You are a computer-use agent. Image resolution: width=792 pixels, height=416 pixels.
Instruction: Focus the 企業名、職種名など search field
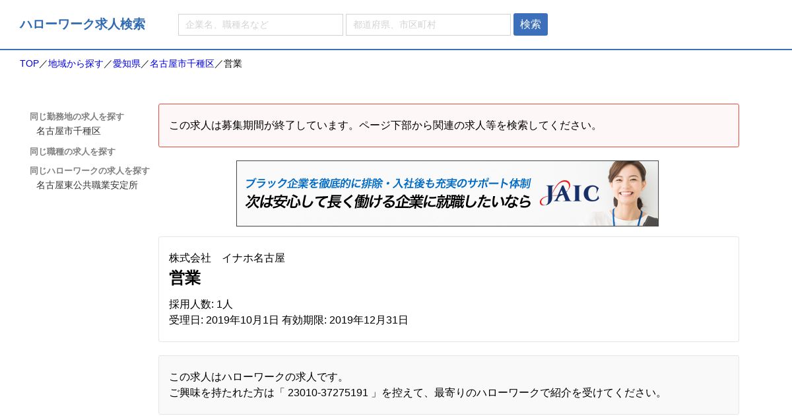click(x=261, y=24)
